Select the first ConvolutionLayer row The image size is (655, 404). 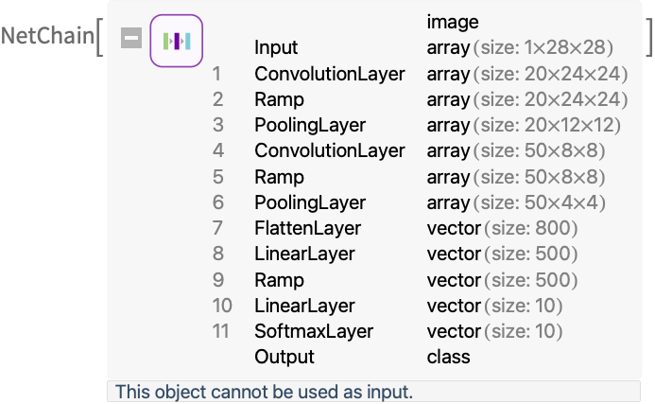click(420, 74)
